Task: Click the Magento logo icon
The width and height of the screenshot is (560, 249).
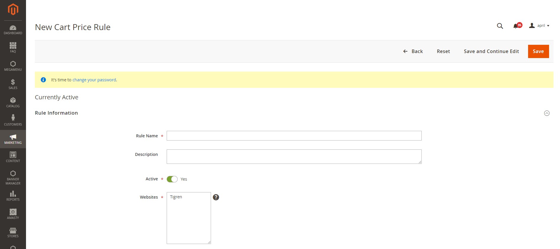Action: pyautogui.click(x=13, y=9)
